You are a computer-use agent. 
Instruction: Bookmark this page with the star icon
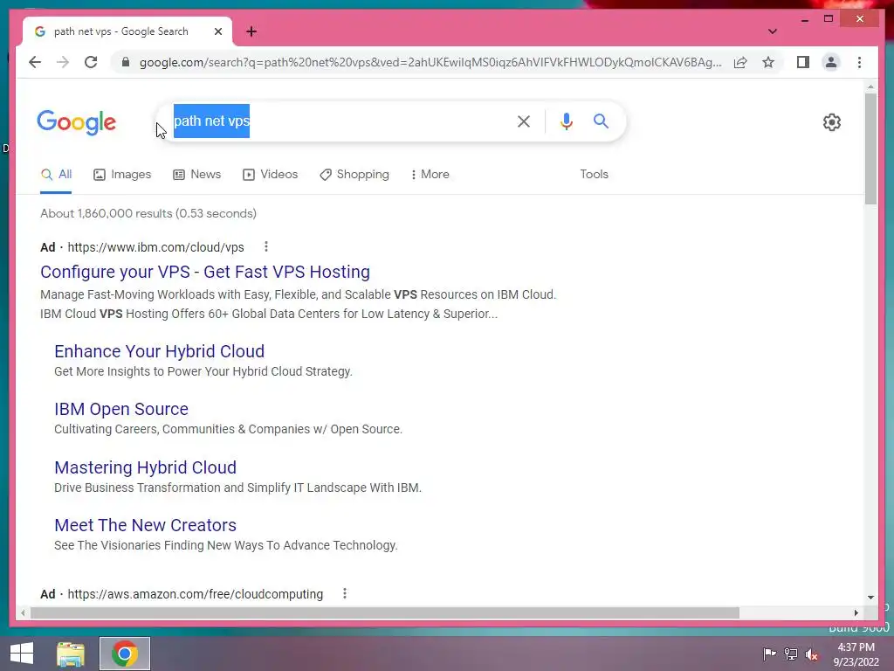[768, 62]
